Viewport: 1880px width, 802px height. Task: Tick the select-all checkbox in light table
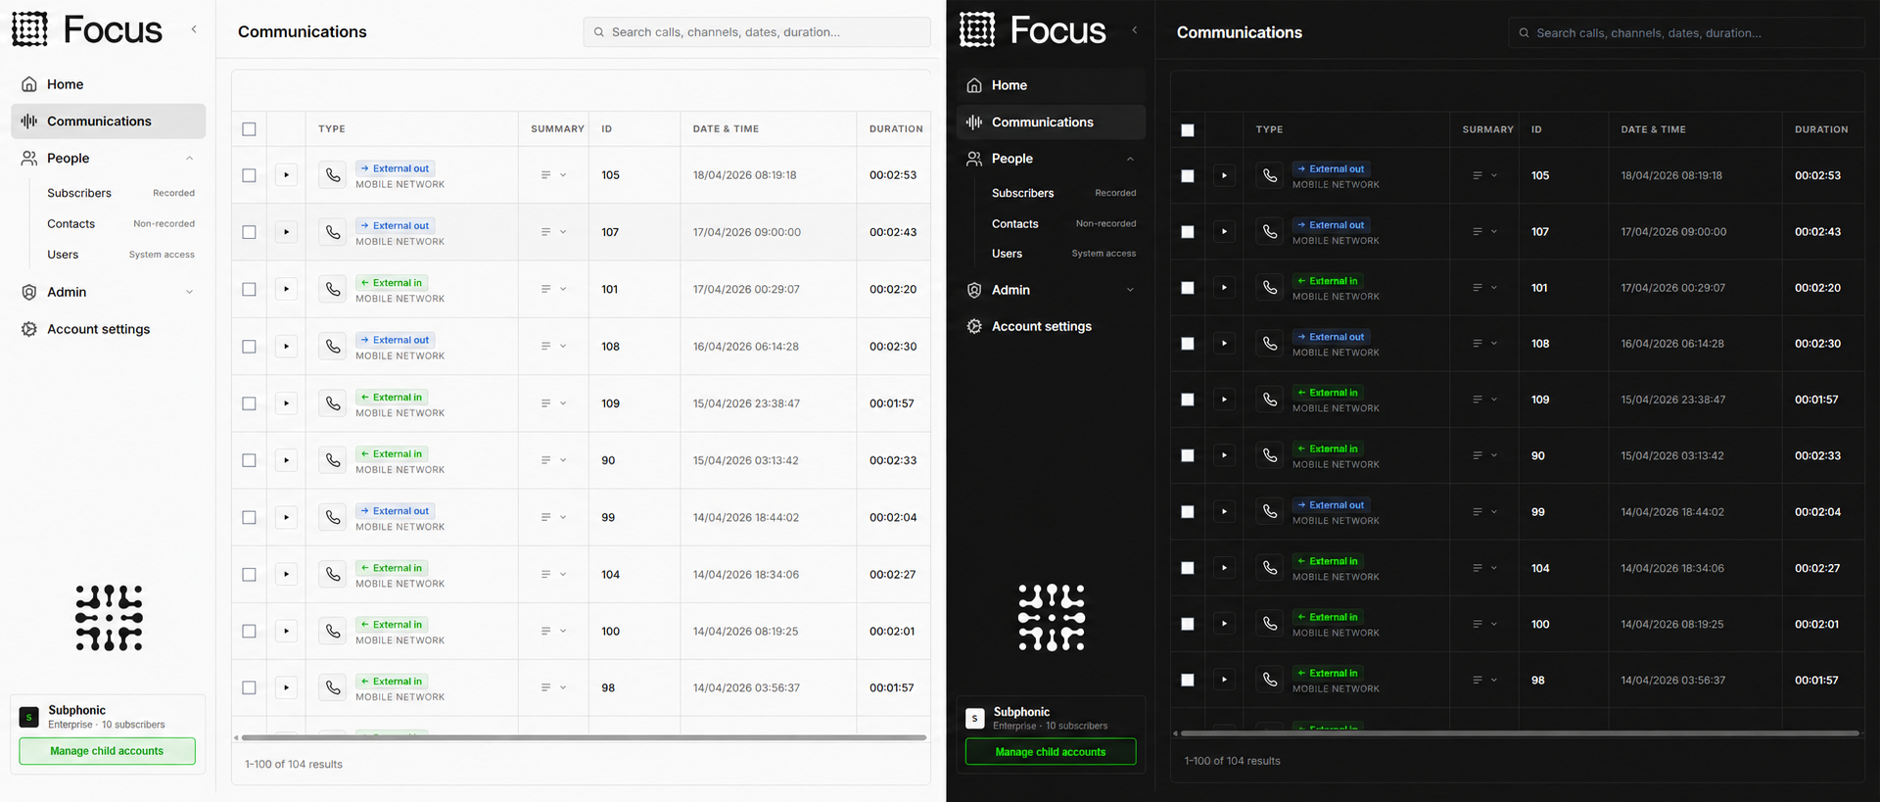point(249,129)
